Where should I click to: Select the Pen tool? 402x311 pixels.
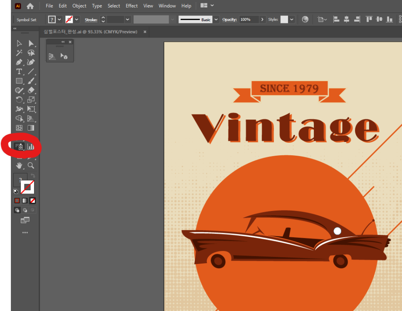coord(19,62)
